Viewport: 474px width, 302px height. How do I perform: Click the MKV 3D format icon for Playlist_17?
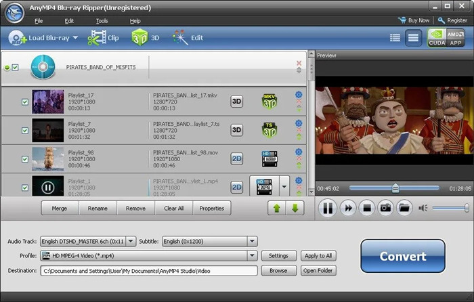coord(270,102)
